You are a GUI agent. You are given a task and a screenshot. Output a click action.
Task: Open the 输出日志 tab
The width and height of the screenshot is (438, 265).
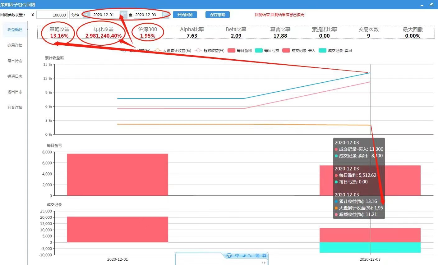[x=15, y=92]
